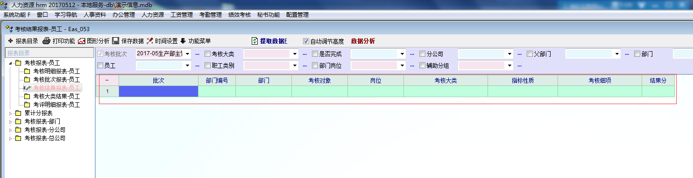Enable the 考核大类 filter checkbox
The image size is (693, 178).
click(x=207, y=54)
